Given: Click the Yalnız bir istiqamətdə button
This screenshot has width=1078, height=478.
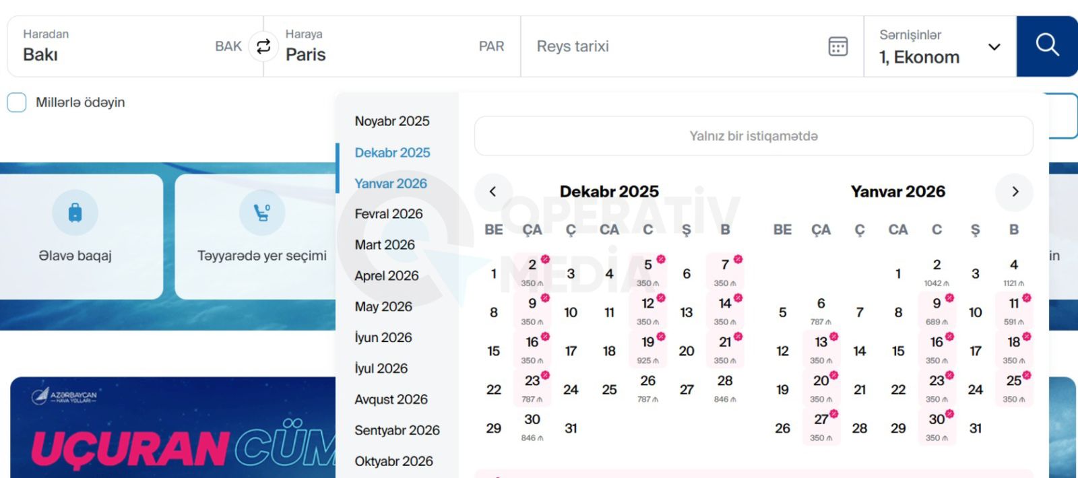Looking at the screenshot, I should tap(753, 136).
